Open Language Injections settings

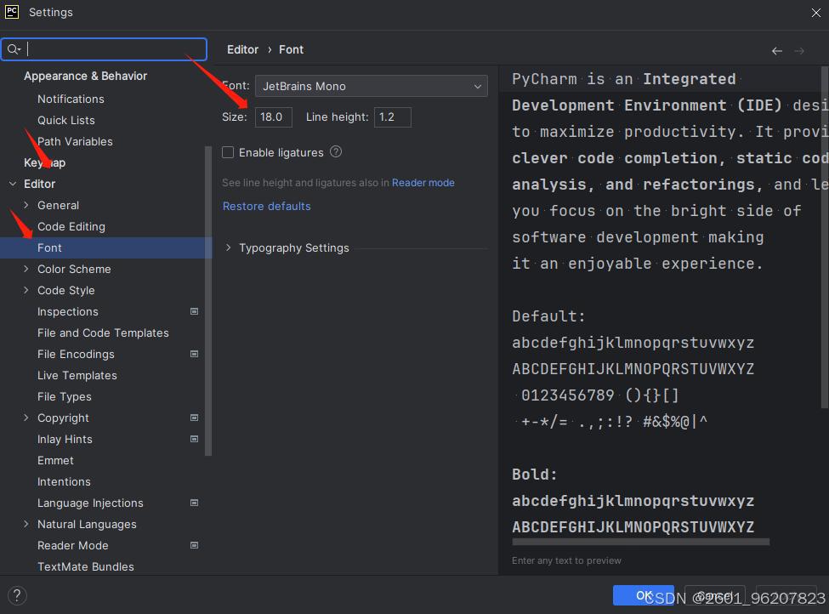tap(90, 503)
